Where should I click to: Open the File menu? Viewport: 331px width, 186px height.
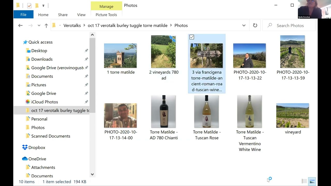pos(23,15)
